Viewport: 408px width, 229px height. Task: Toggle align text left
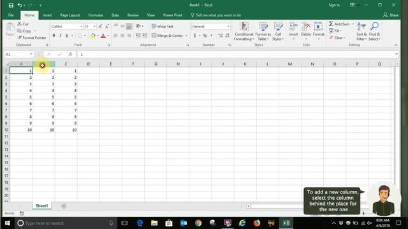tap(116, 36)
